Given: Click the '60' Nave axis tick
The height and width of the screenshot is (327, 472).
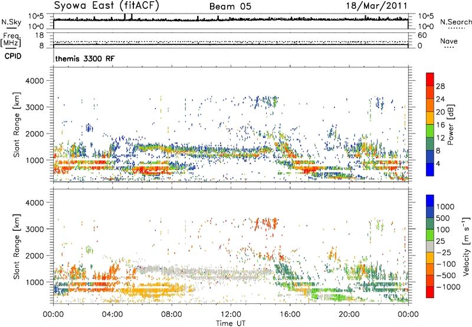Looking at the screenshot, I should pos(422,35).
